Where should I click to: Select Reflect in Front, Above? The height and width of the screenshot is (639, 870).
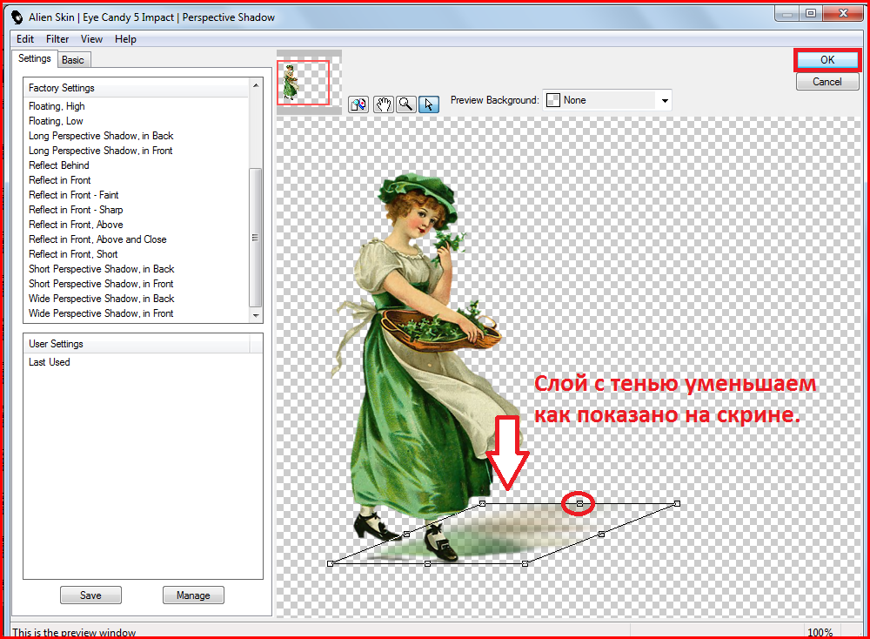[x=76, y=225]
